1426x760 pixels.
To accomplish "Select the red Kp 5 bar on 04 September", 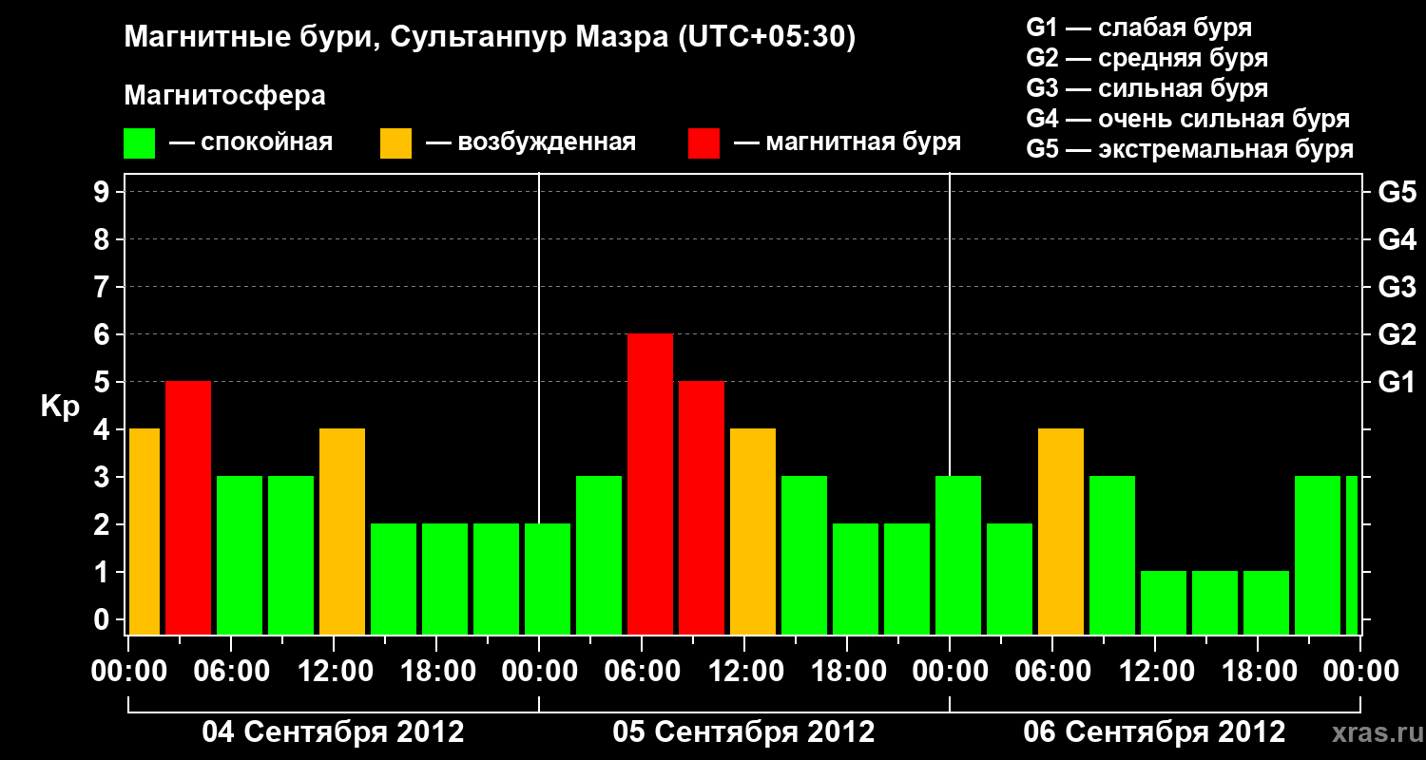I will coord(188,508).
